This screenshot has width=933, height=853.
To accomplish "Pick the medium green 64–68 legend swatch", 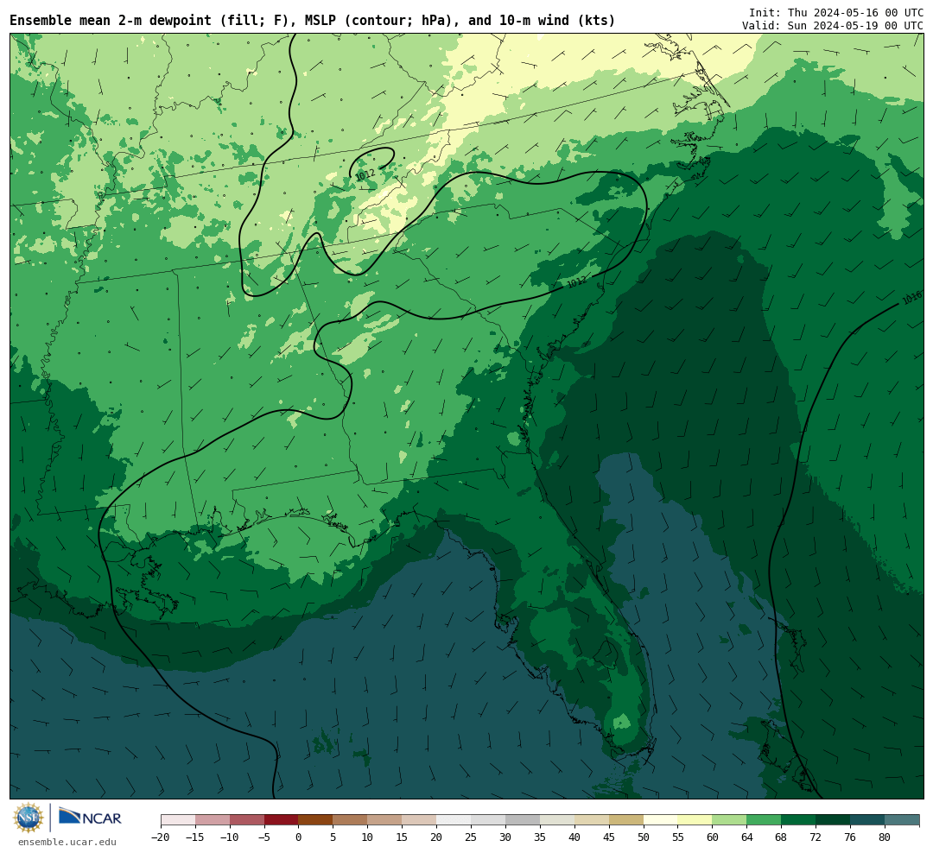I will (764, 820).
